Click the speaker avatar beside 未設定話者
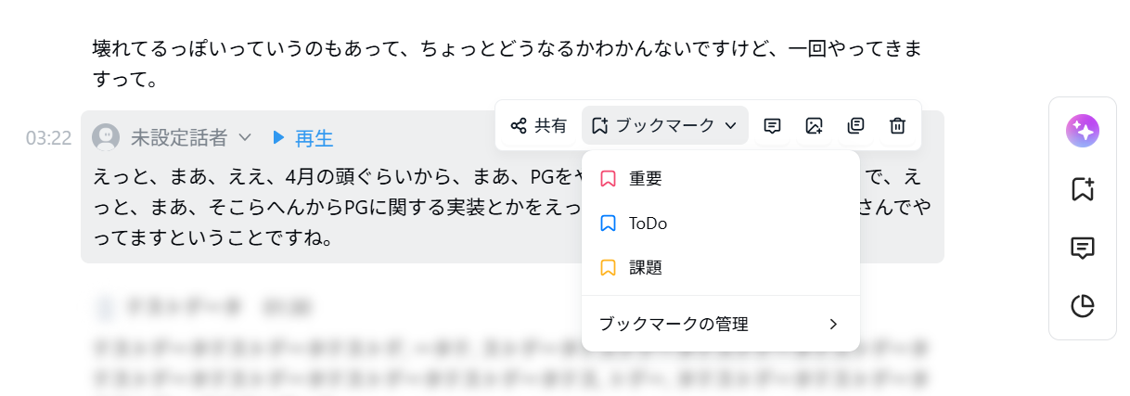Viewport: 1130px width, 396px height. click(106, 137)
